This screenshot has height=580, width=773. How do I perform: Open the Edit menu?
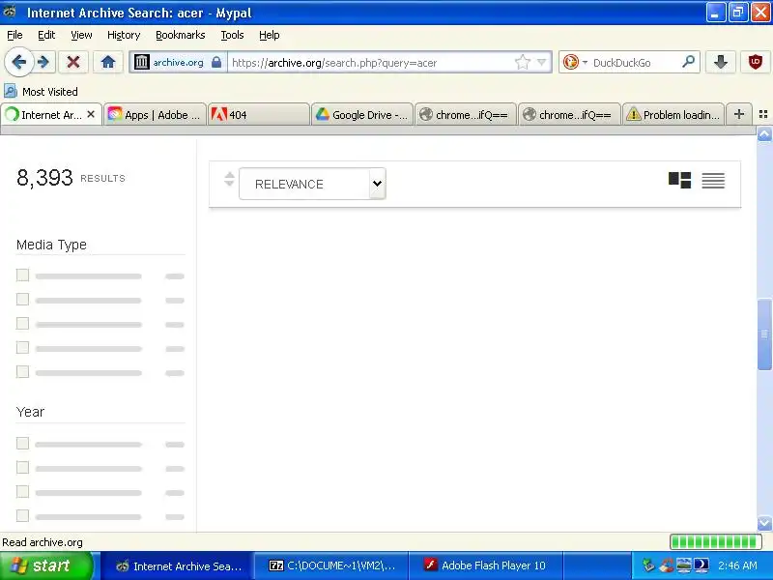tap(46, 35)
